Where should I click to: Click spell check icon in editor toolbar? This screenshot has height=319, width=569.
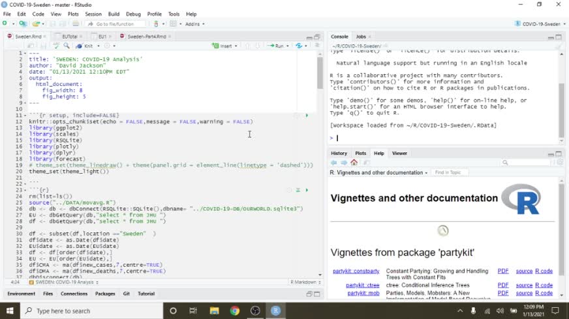[x=56, y=46]
